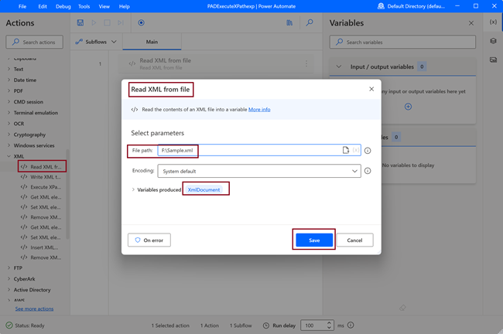Click the save flow disk icon in toolbar

coord(80,23)
